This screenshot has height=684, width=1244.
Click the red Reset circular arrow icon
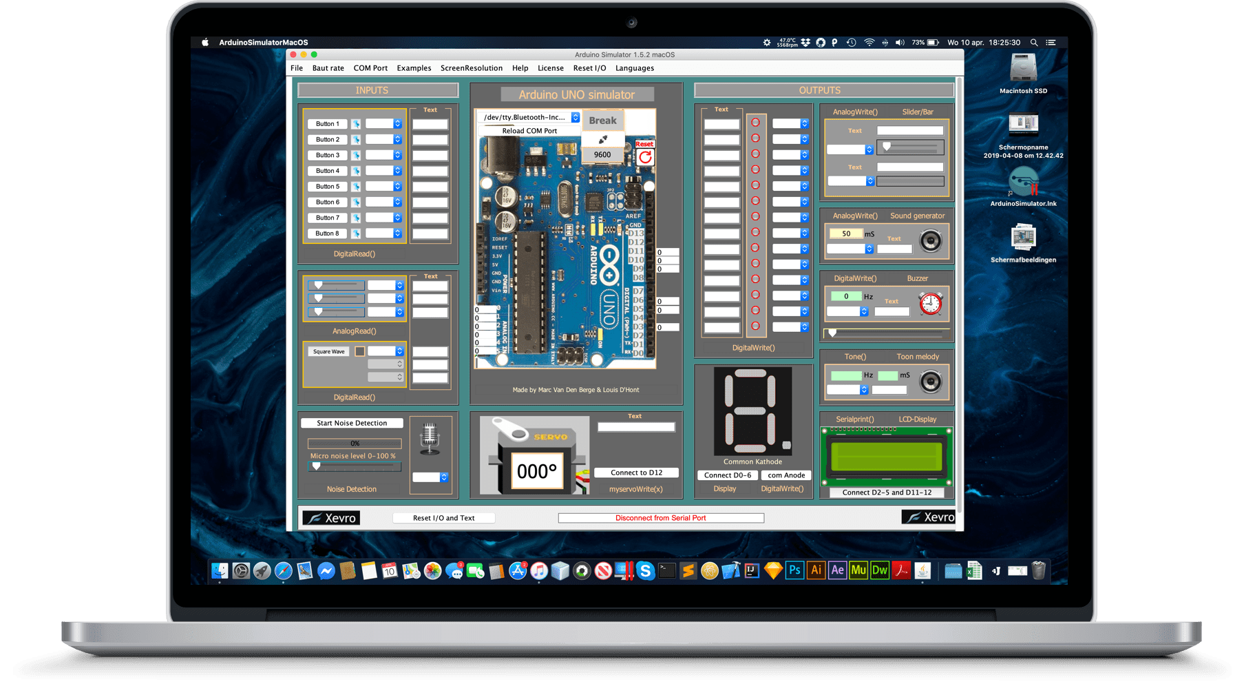tap(644, 155)
